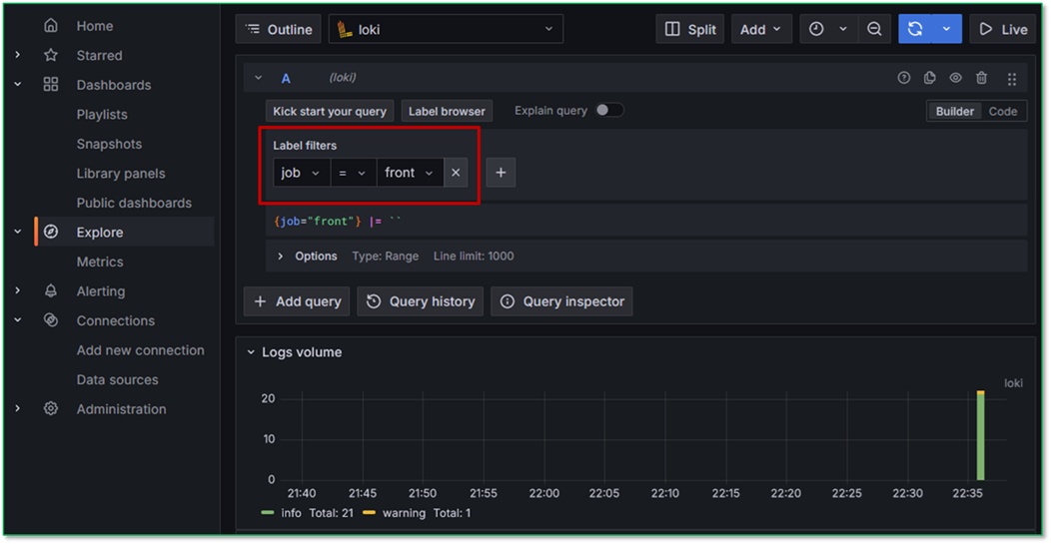Open the Label browser
Screen dimensions: 1051x544
[448, 111]
